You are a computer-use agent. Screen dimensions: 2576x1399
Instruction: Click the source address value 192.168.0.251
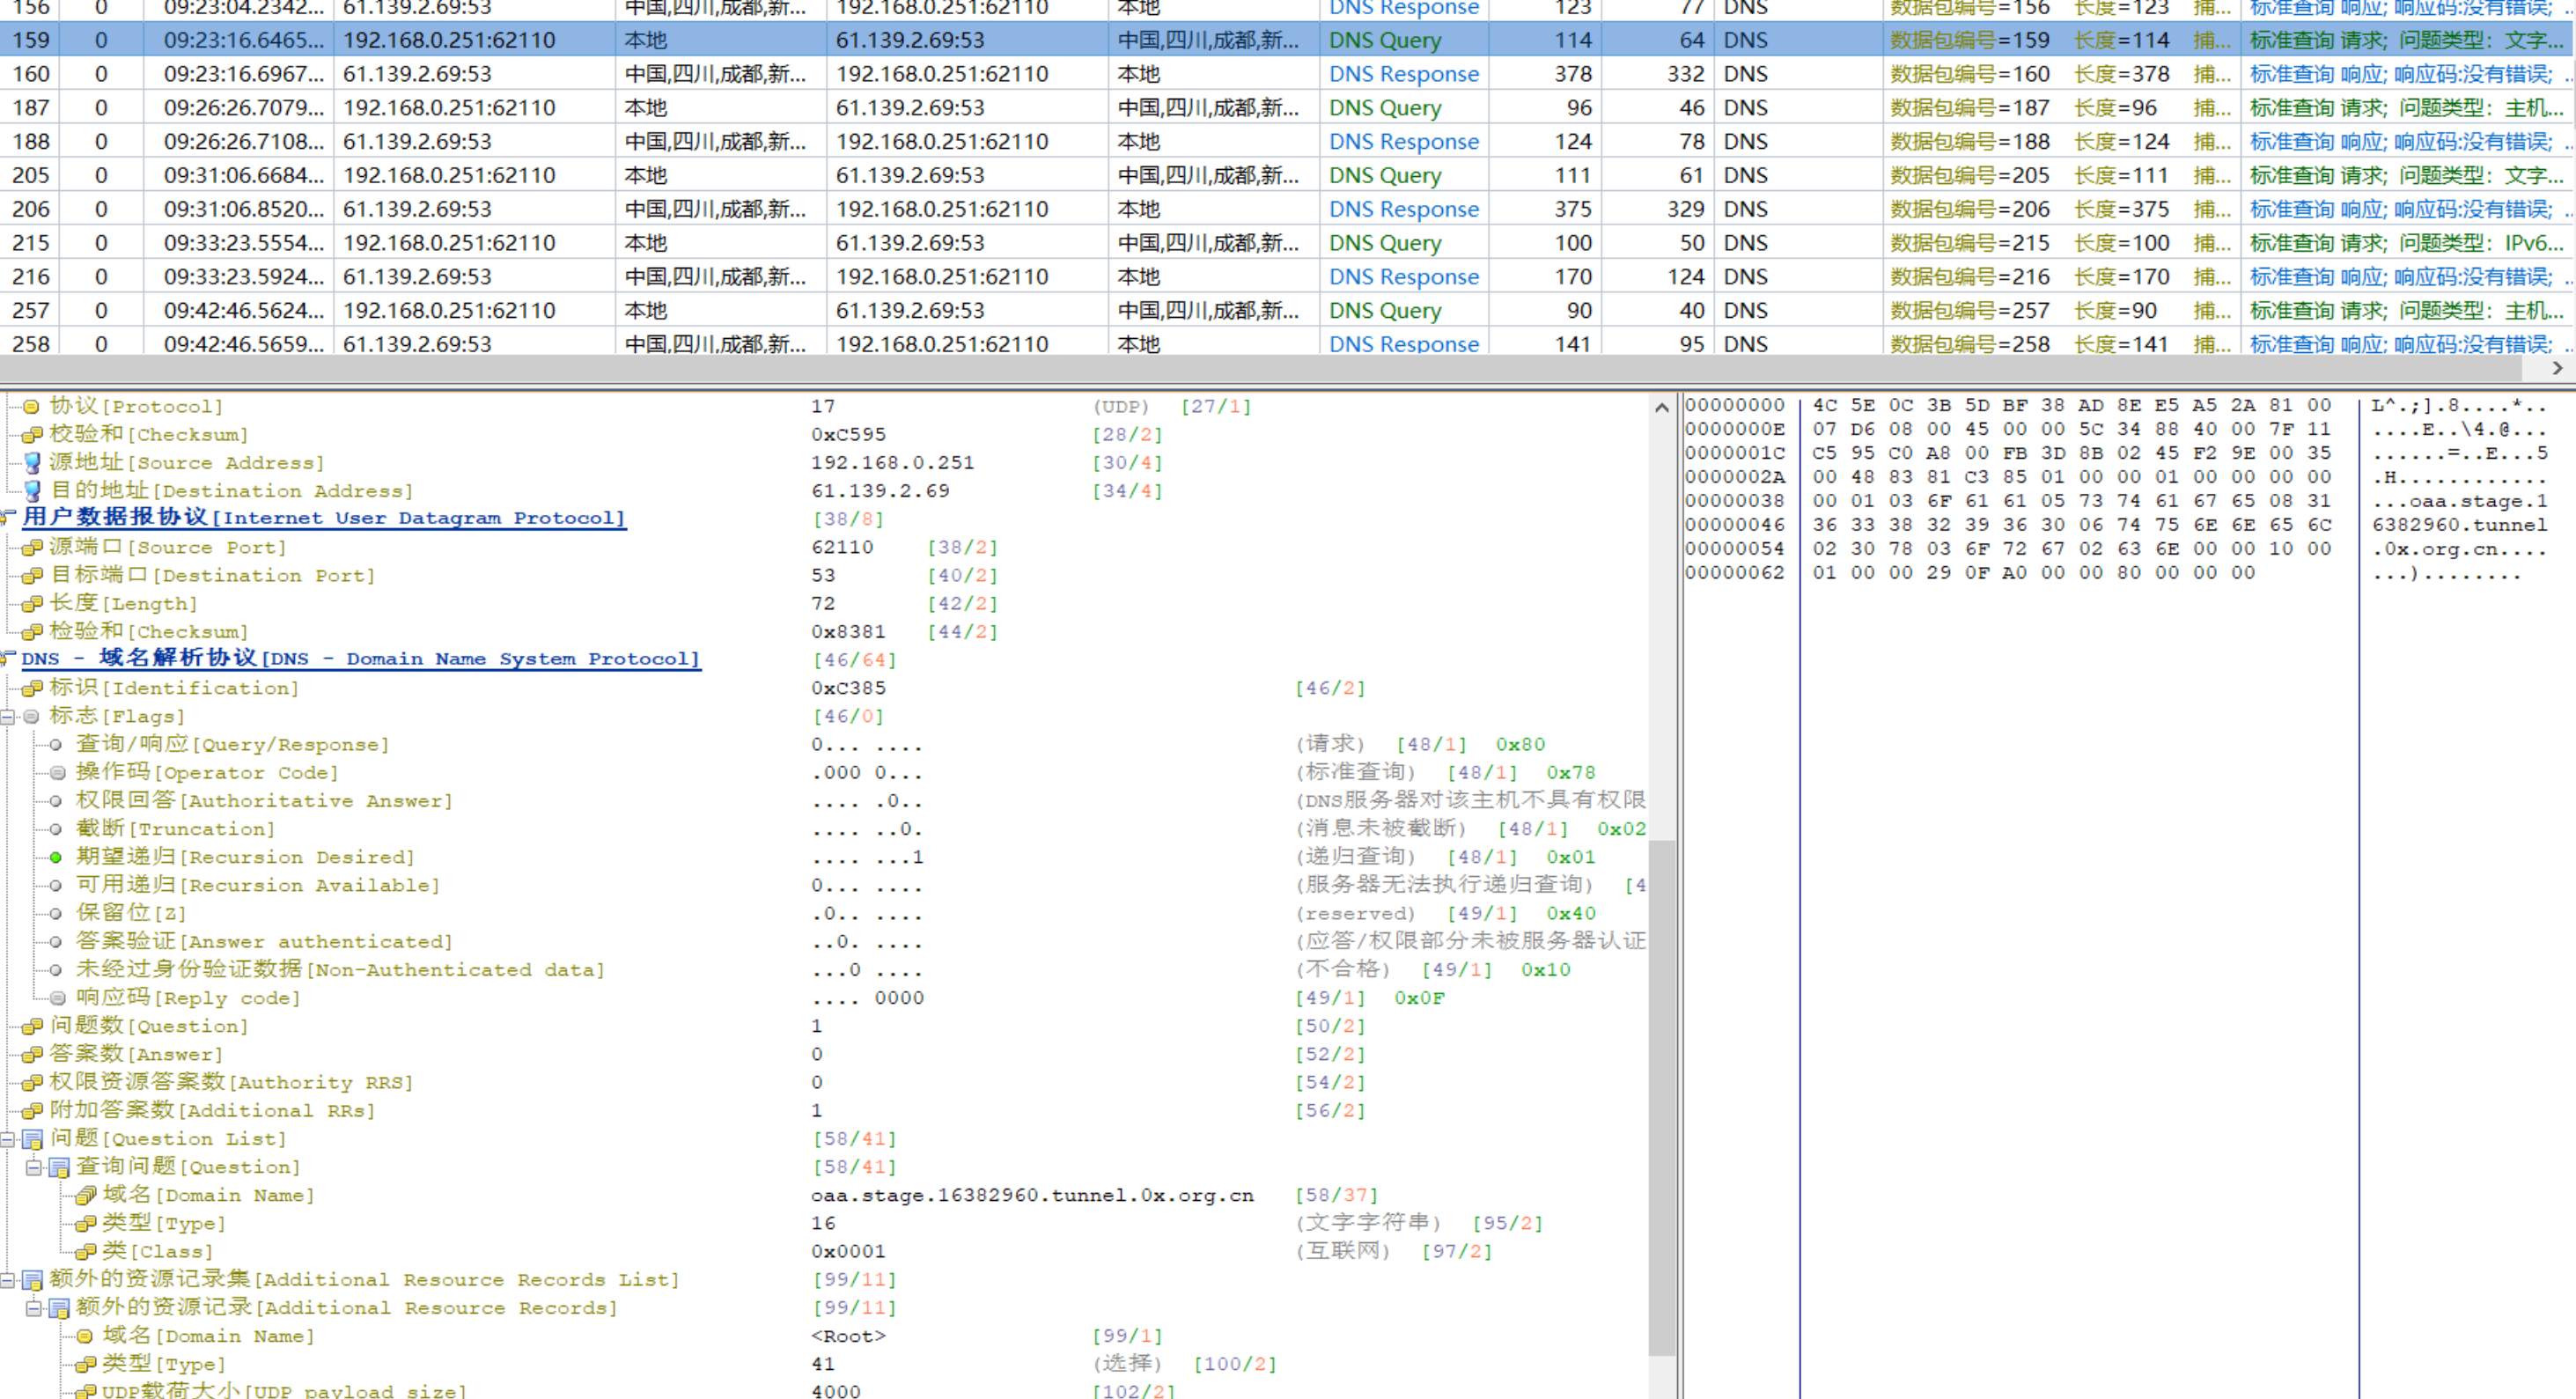(892, 462)
